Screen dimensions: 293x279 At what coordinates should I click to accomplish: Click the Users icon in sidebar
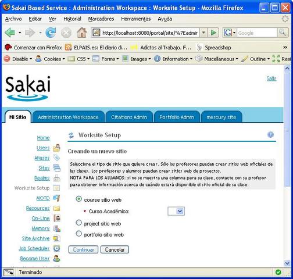pyautogui.click(x=56, y=148)
